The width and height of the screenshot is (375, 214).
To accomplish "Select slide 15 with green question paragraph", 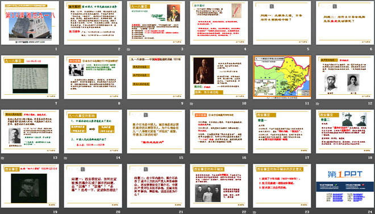I will [x=156, y=131].
